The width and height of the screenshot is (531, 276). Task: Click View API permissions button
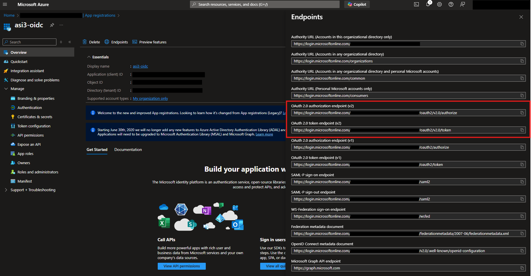pyautogui.click(x=182, y=266)
